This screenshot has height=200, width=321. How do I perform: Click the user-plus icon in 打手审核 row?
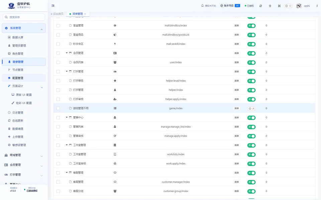pyautogui.click(x=115, y=99)
